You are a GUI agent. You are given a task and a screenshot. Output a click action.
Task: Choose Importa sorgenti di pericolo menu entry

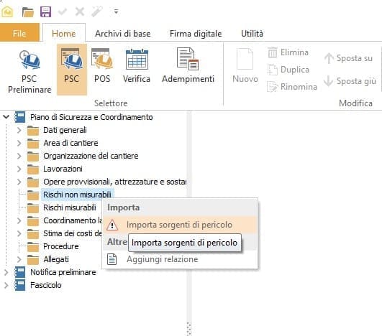point(180,225)
